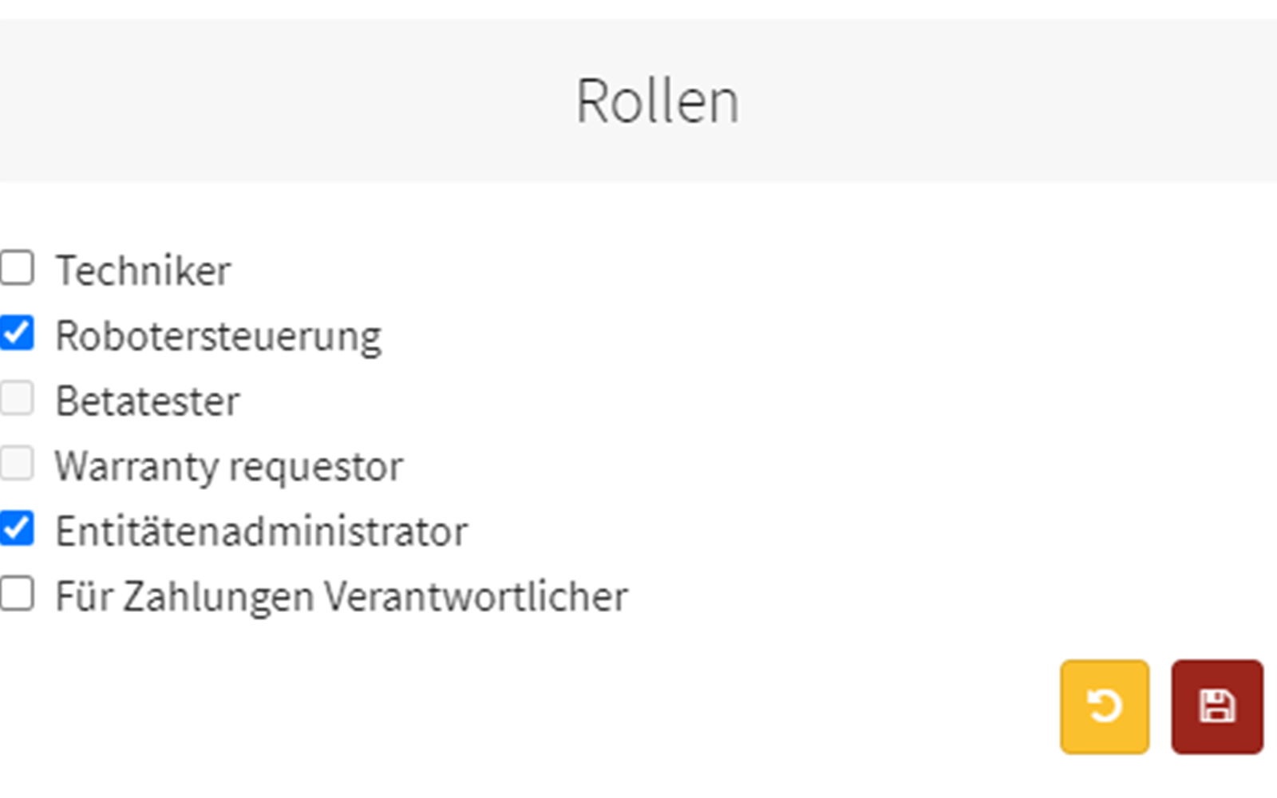Select the Betatester role label
1277x798 pixels.
point(147,401)
